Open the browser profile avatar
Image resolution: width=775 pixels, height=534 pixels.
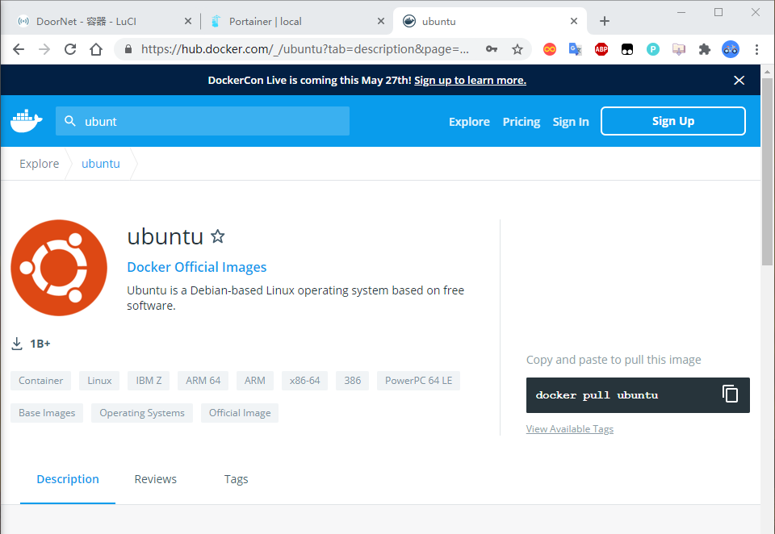(x=731, y=49)
